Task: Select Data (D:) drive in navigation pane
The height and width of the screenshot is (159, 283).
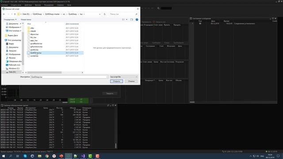Action: 12,72
